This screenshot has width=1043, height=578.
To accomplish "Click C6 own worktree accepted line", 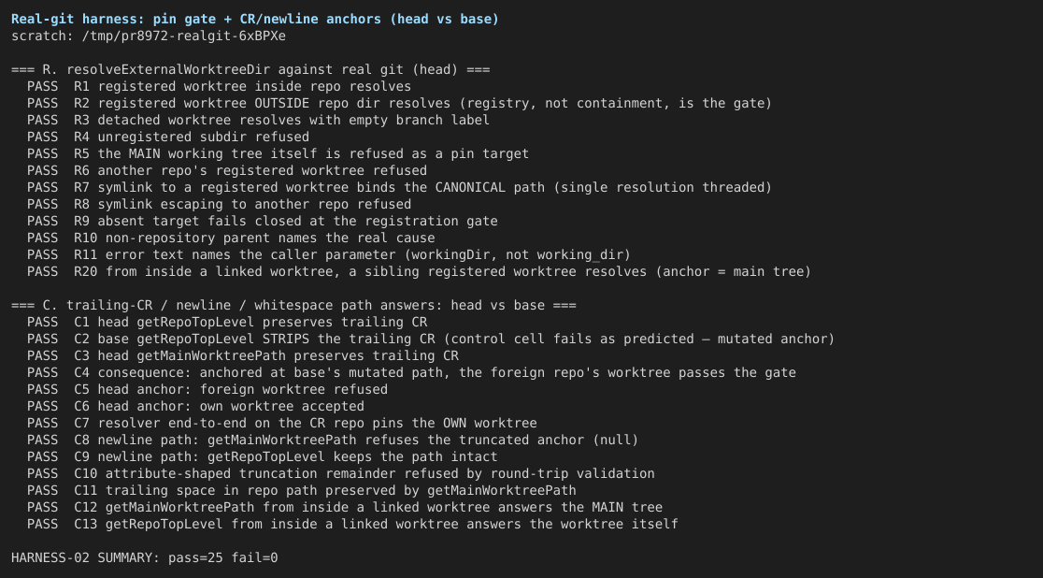I will [x=195, y=406].
